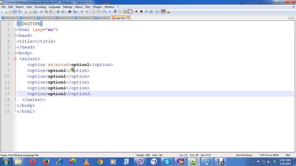The height and width of the screenshot is (166, 296).
Task: Open Skype from the taskbar
Action: [x=167, y=162]
